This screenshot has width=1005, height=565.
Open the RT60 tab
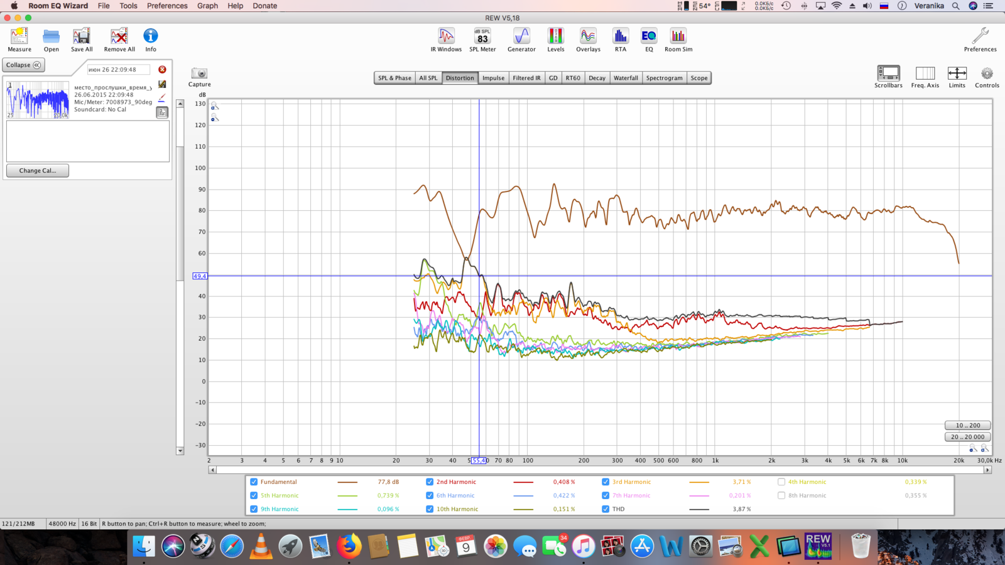point(573,78)
